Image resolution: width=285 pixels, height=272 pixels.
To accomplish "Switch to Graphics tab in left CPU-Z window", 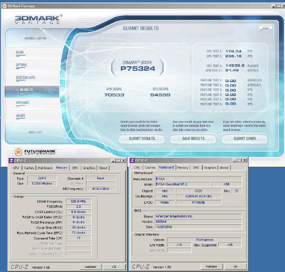I will tap(89, 168).
